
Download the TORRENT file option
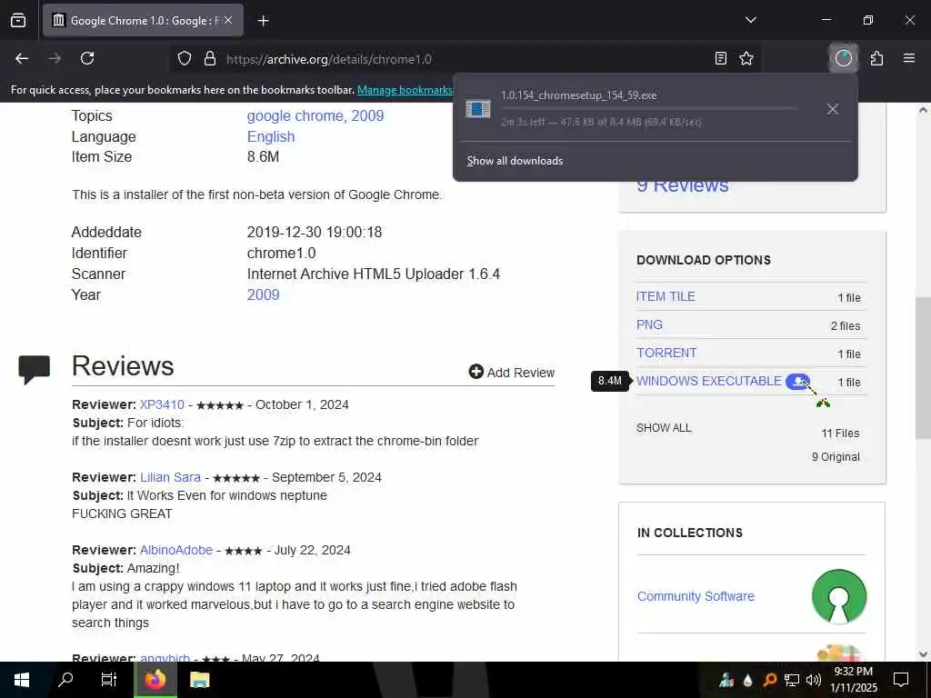pyautogui.click(x=666, y=354)
